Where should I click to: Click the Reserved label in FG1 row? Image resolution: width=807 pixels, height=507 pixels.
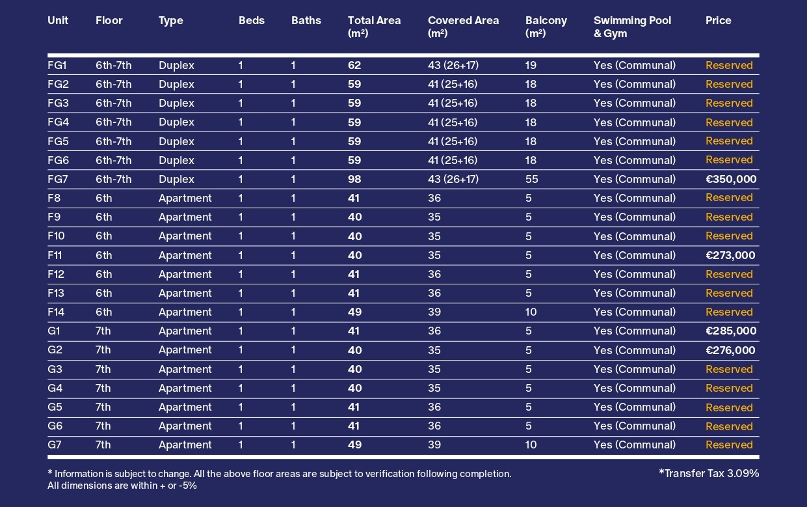coord(729,65)
